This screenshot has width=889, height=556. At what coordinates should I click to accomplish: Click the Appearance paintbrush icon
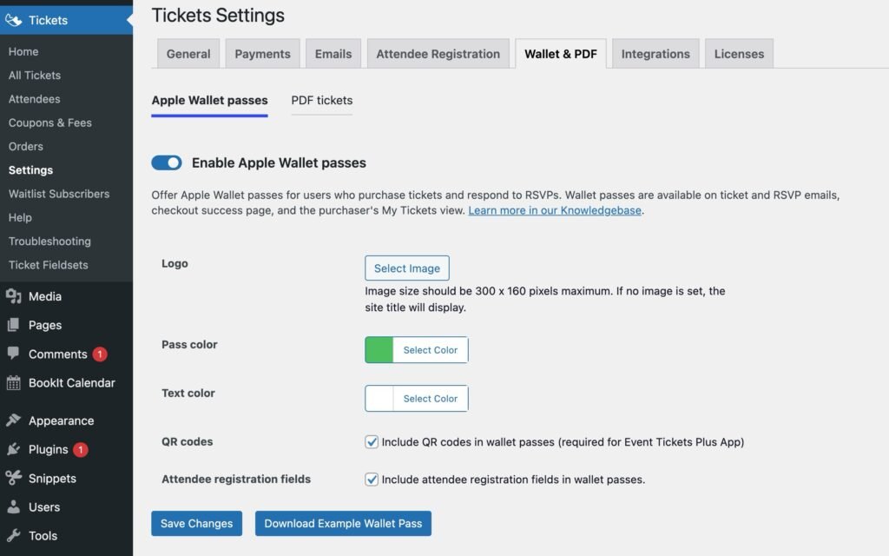coord(12,420)
